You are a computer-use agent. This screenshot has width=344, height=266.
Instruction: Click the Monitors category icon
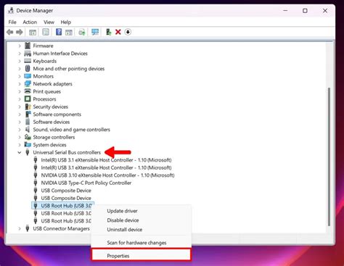[28, 76]
